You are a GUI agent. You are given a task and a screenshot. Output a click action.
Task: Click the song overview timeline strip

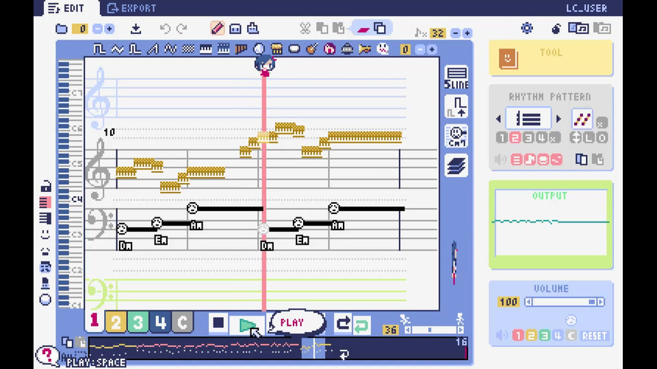point(277,348)
